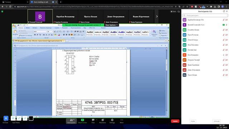Switch to Word Разметка страницы ribbon tab
Image resolution: width=229 pixels, height=129 pixels.
pos(46,28)
